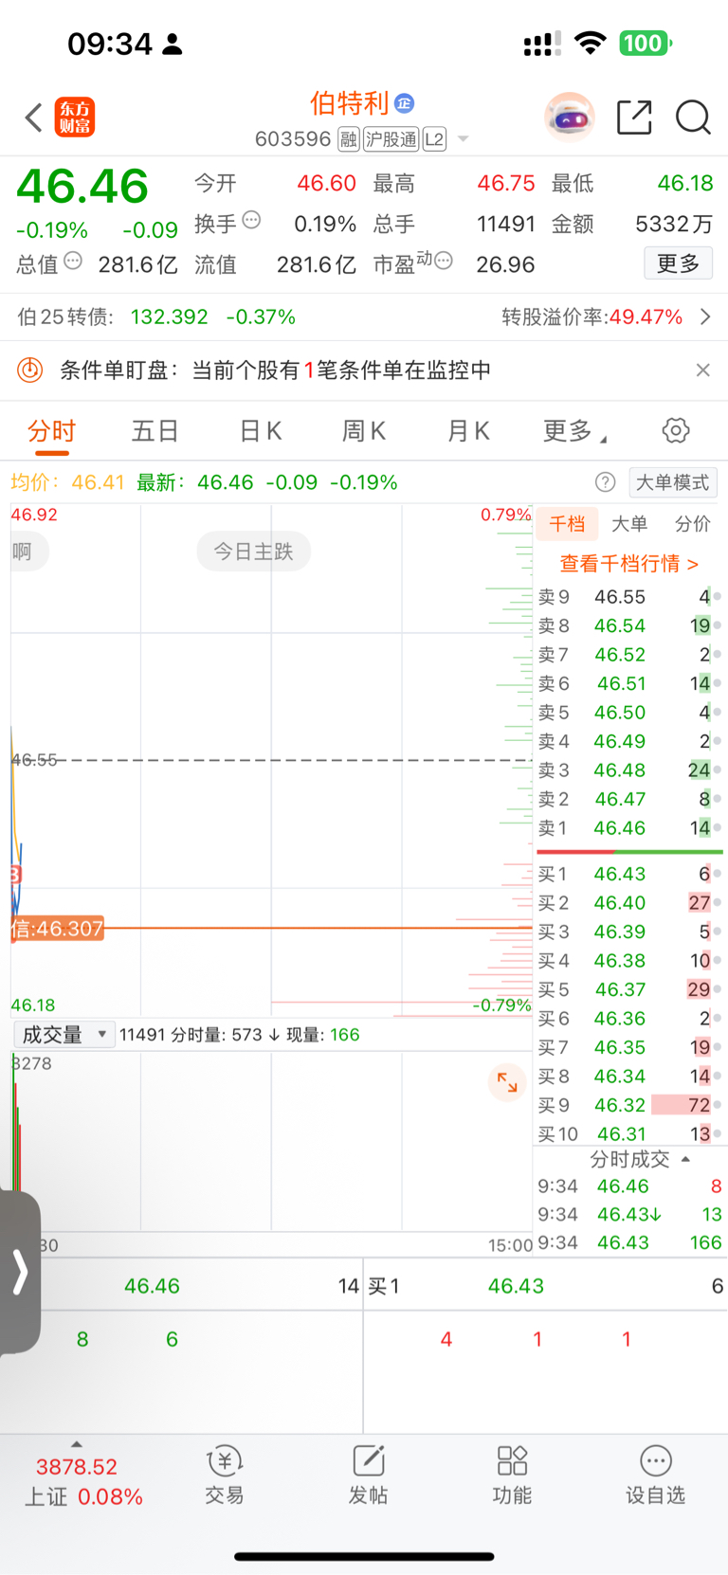Tap the 啊 bubble on chart
This screenshot has height=1575, width=728.
(x=25, y=552)
